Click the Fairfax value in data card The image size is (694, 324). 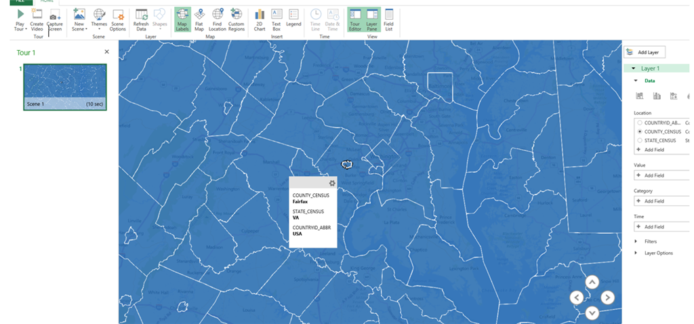[x=300, y=201]
